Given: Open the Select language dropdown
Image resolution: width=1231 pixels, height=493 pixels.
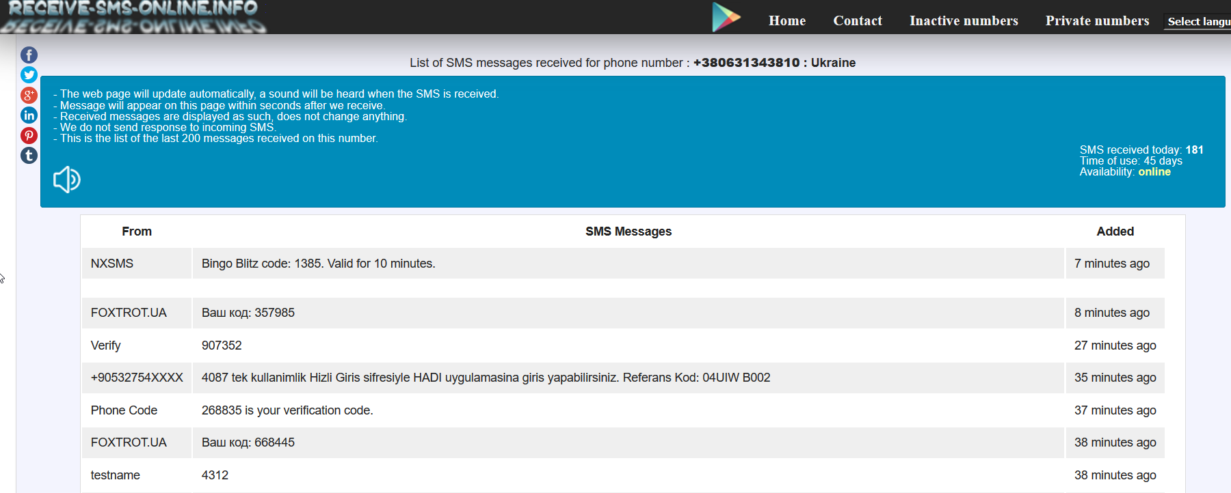Looking at the screenshot, I should tap(1197, 22).
